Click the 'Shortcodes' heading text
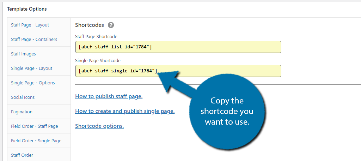Screen dimensions: 361x161 click(90, 25)
